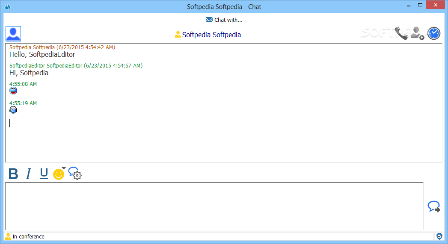This screenshot has width=448, height=244.
Task: Click the yellow user icon beside contact name
Action: tap(178, 34)
